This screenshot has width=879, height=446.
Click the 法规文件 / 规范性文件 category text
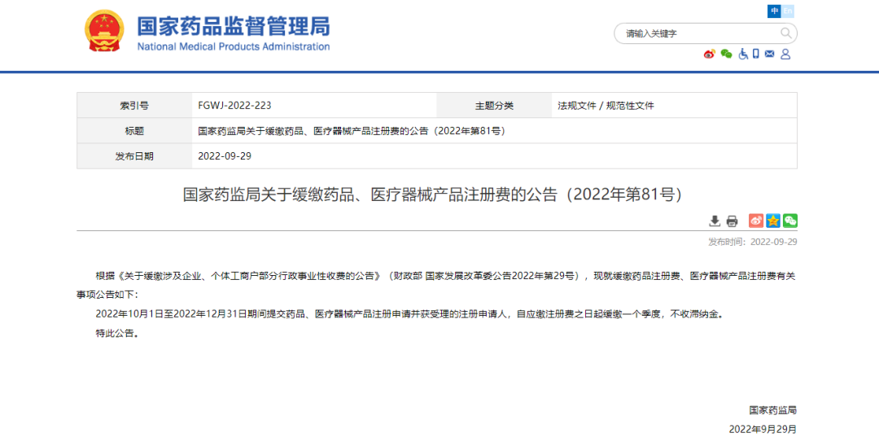click(606, 106)
